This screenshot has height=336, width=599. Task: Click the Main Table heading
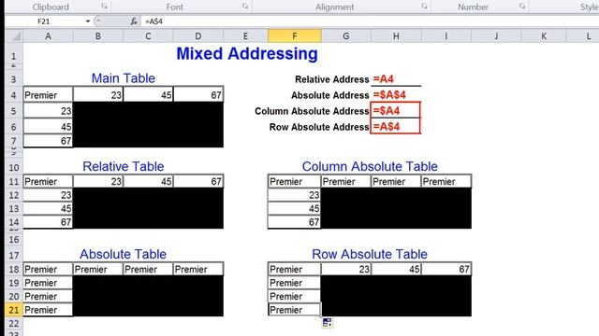123,78
